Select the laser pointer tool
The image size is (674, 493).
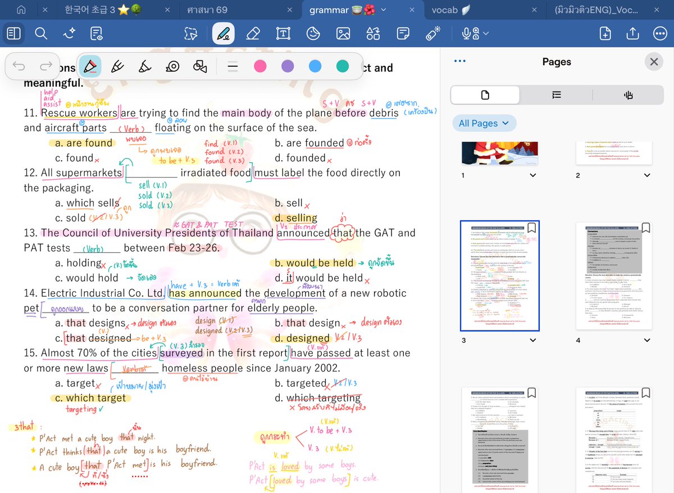coord(432,34)
